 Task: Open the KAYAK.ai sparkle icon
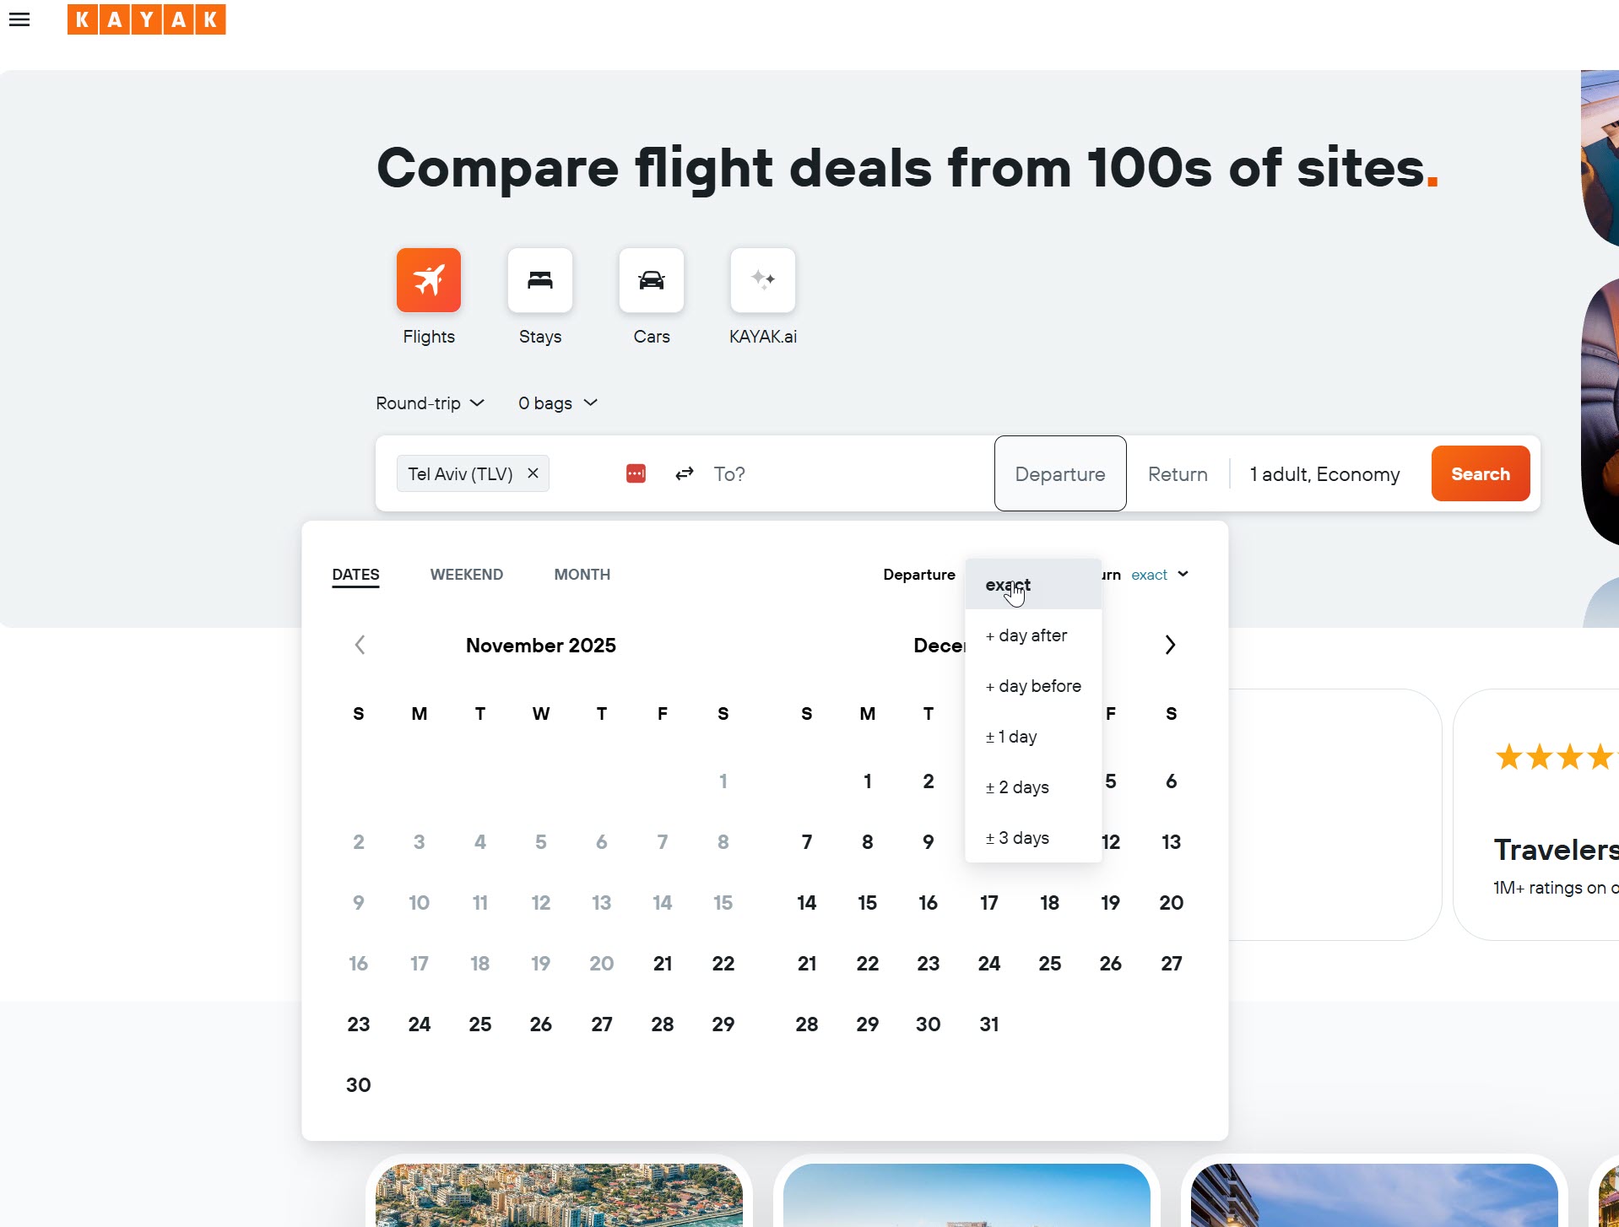point(763,280)
